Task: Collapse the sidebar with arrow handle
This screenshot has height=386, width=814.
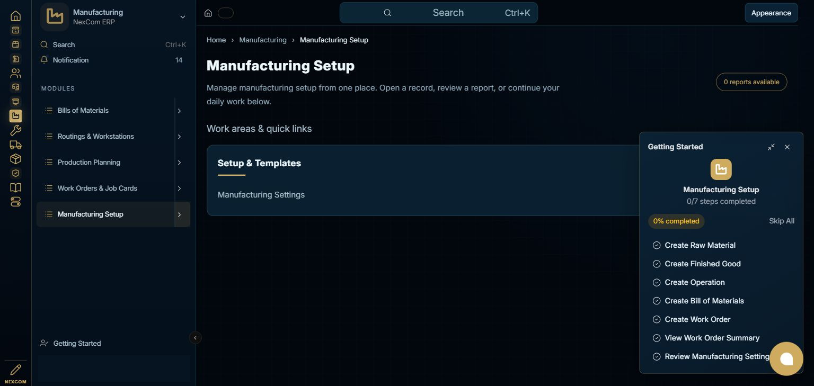Action: point(195,337)
